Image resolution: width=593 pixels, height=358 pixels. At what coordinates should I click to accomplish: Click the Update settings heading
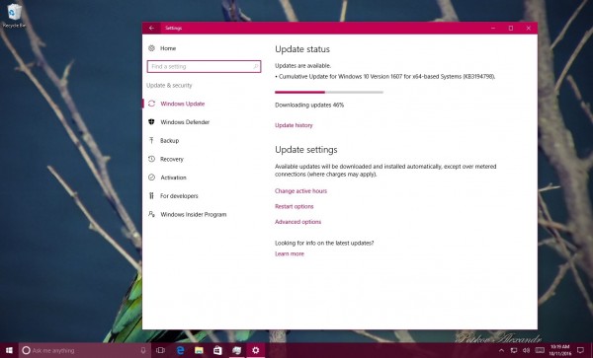[x=306, y=150]
